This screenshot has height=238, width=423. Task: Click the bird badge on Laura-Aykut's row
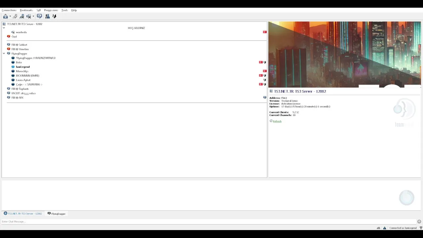[x=265, y=80]
